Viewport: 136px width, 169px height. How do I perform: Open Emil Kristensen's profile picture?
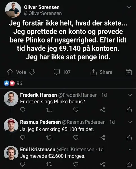pyautogui.click(x=11, y=153)
